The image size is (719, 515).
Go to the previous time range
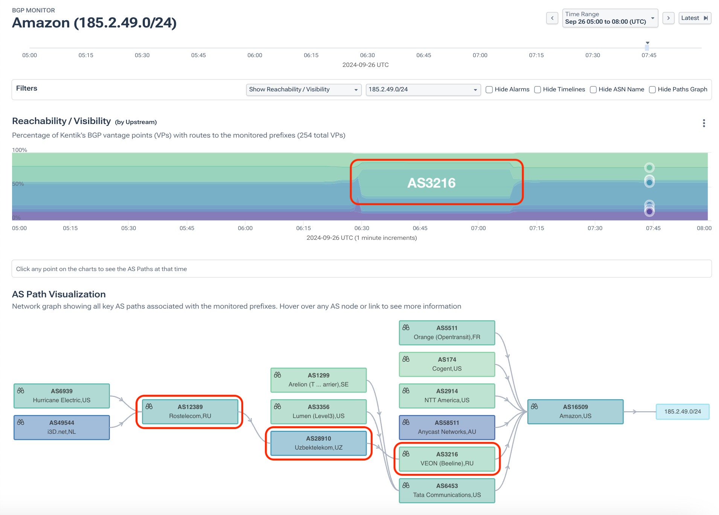(x=552, y=18)
